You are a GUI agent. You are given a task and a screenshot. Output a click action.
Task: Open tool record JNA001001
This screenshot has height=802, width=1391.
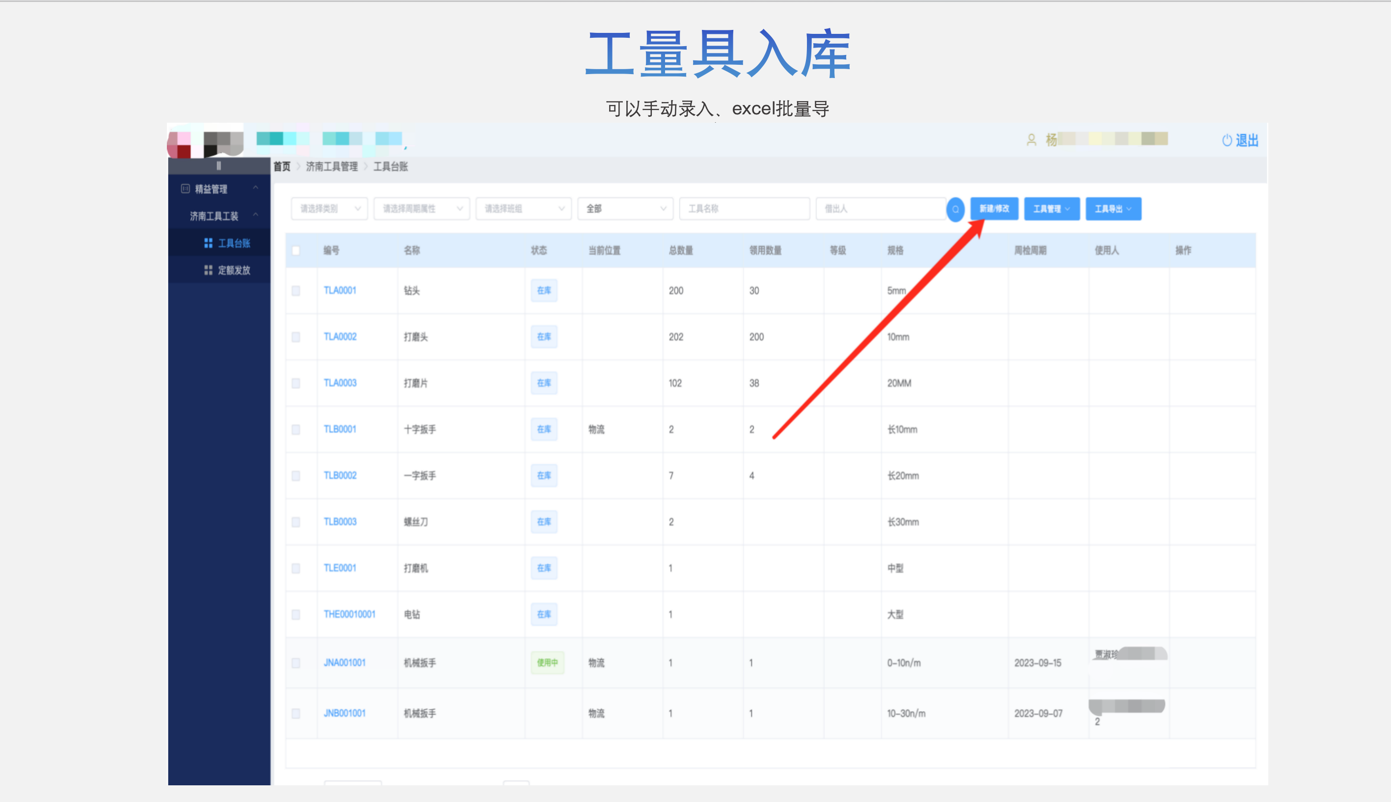[345, 663]
